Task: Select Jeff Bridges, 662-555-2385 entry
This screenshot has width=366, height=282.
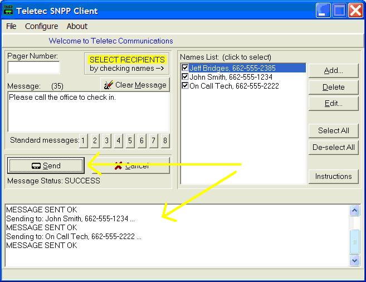Action: tap(243, 68)
